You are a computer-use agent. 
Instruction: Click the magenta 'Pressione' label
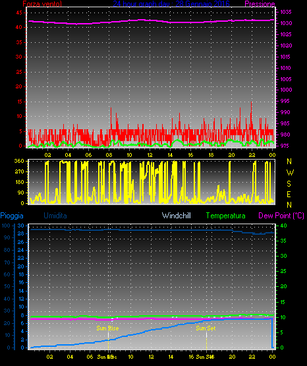pos(260,4)
